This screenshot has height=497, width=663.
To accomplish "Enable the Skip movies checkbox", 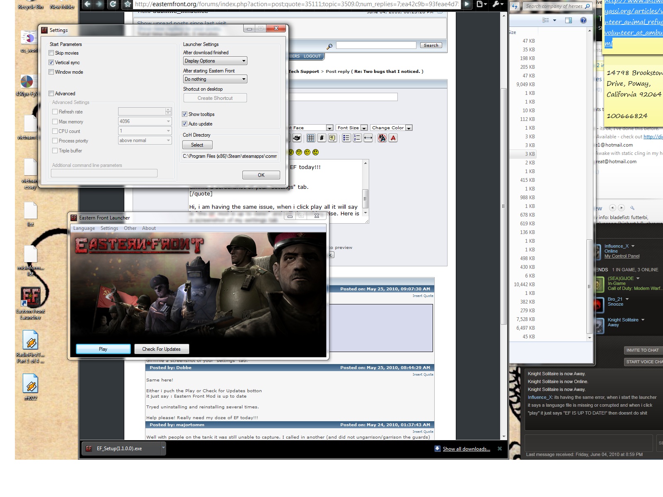I will (x=51, y=53).
